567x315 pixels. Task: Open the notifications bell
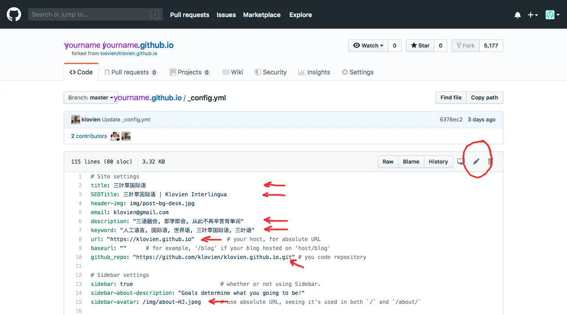pyautogui.click(x=518, y=15)
